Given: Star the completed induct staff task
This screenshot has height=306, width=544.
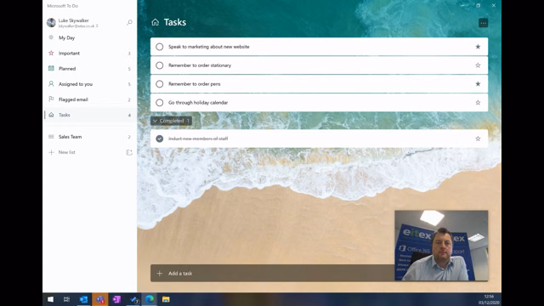Looking at the screenshot, I should pos(478,139).
